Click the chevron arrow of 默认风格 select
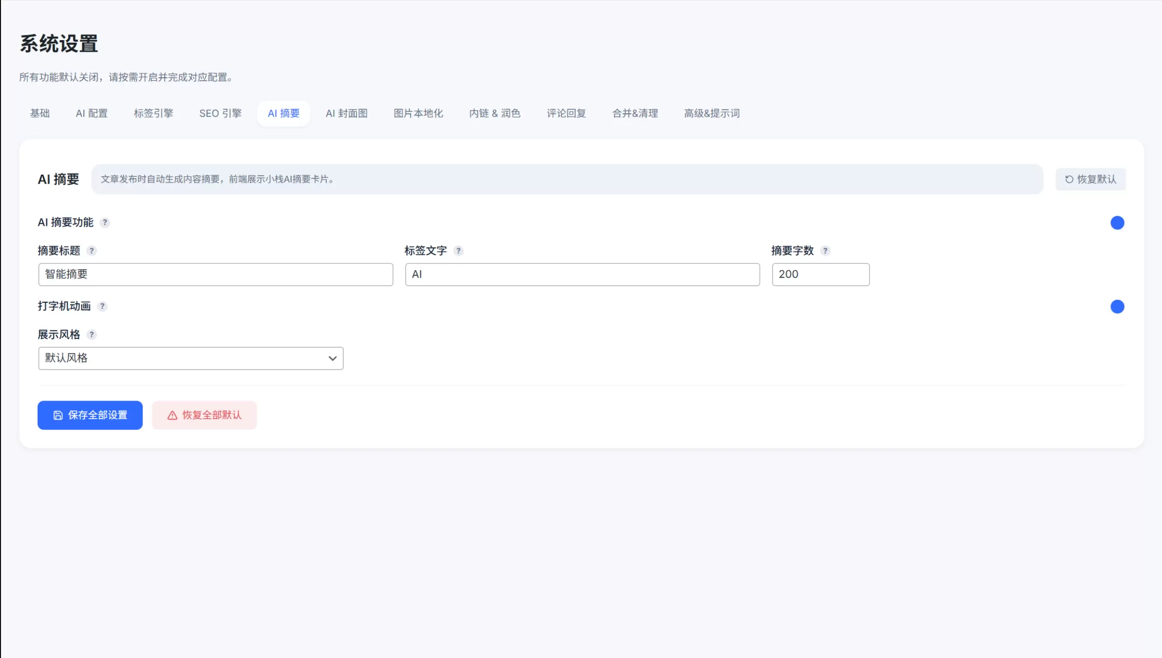Viewport: 1162px width, 658px height. [x=333, y=358]
